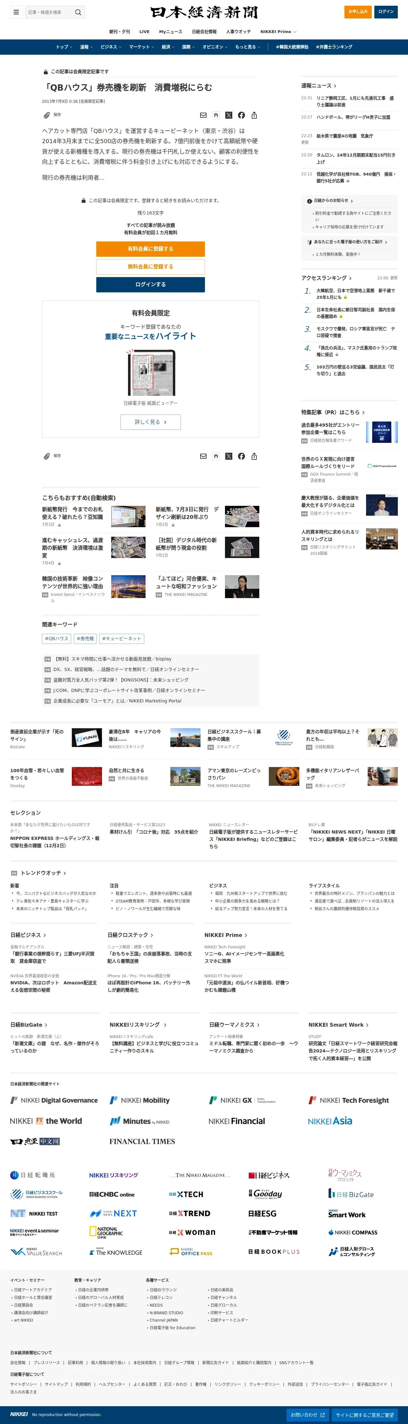The height and width of the screenshot is (1424, 408).
Task: Open NIKKEI GX logo
Action: coord(242,1101)
